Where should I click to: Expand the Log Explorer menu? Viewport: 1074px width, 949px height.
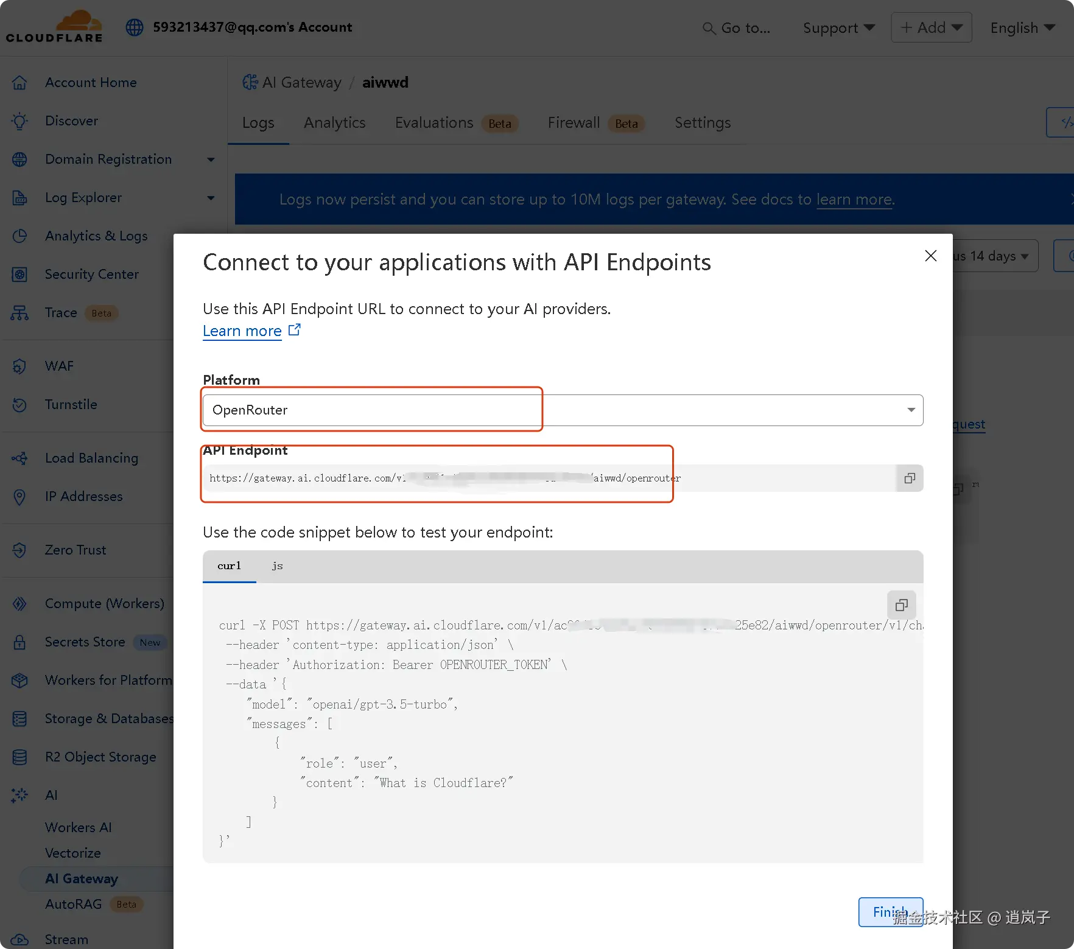[211, 198]
